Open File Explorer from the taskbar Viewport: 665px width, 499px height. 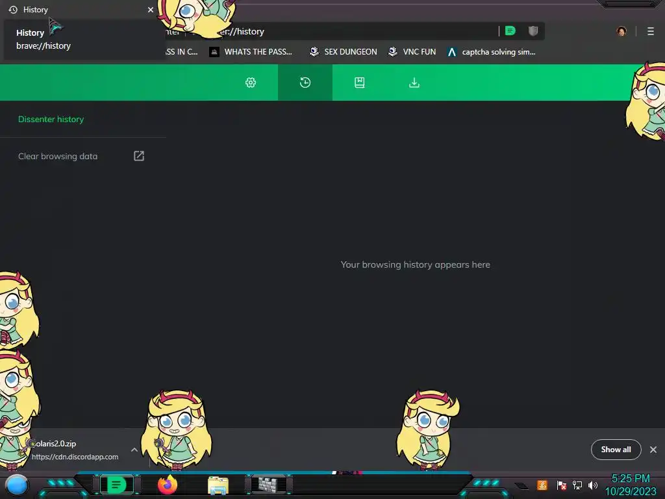tap(218, 485)
